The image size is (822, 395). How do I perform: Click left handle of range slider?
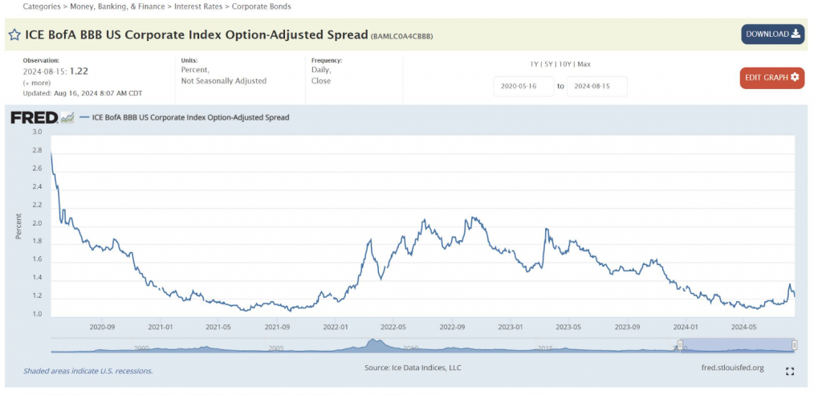[x=681, y=345]
